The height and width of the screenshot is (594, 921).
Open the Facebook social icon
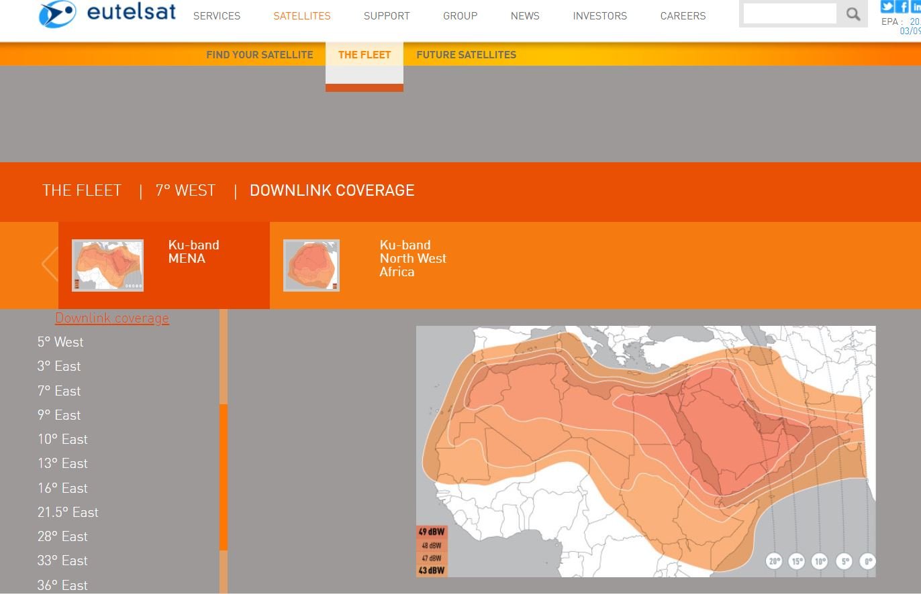[903, 7]
